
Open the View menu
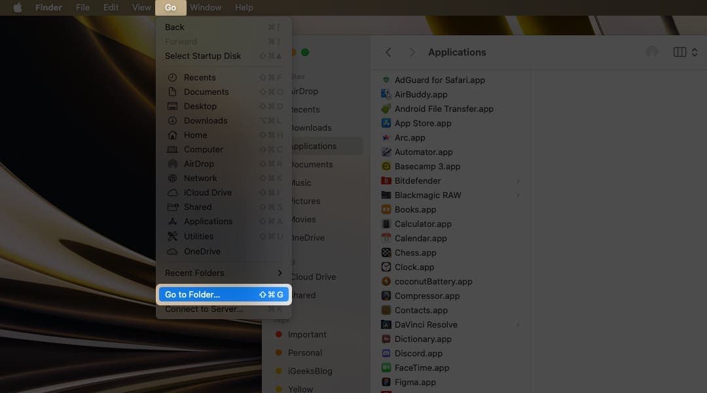141,8
